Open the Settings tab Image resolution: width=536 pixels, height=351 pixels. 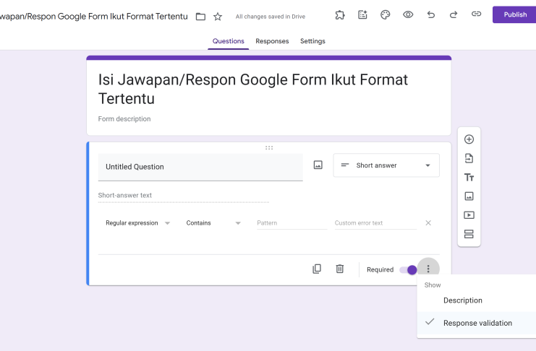pyautogui.click(x=312, y=41)
